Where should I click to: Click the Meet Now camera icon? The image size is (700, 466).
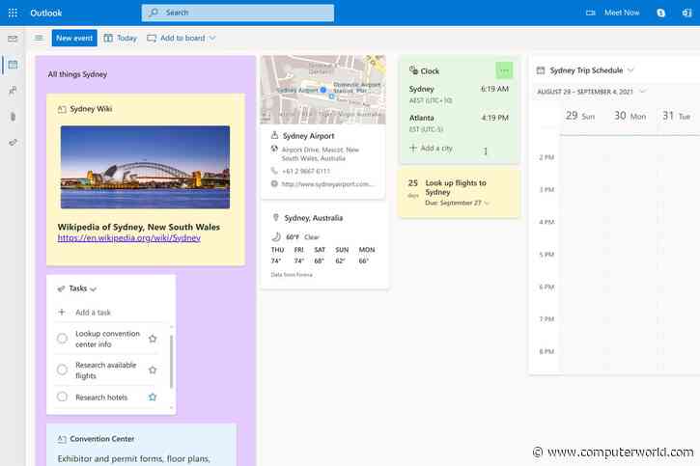pyautogui.click(x=590, y=13)
